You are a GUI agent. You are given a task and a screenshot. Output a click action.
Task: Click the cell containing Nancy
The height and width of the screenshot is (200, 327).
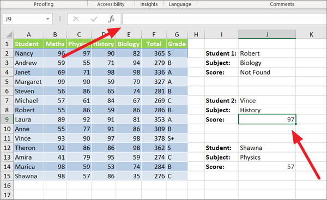(29, 53)
